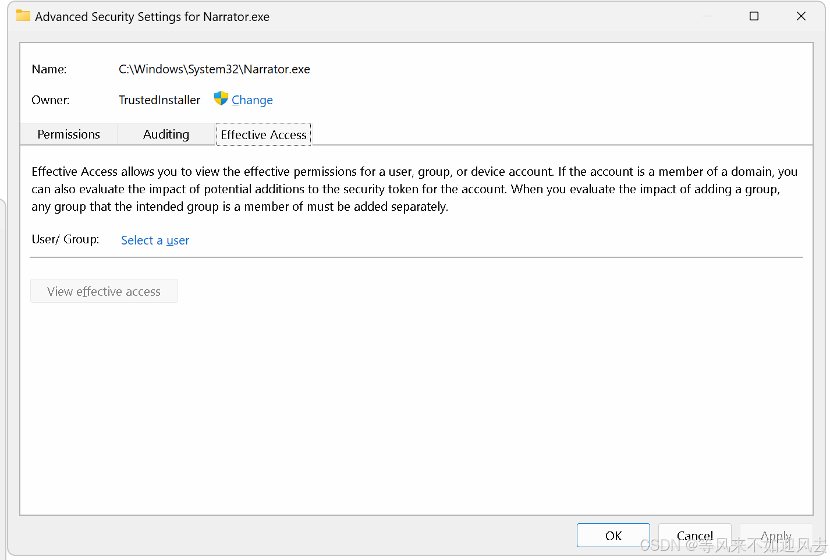Click the UAC shield icon beside Change

click(221, 99)
